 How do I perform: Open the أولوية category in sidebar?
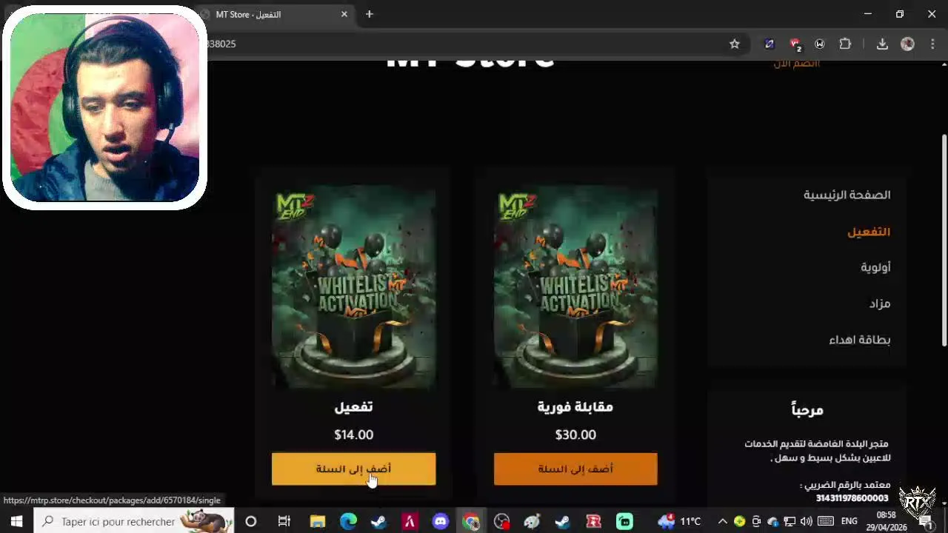point(875,267)
